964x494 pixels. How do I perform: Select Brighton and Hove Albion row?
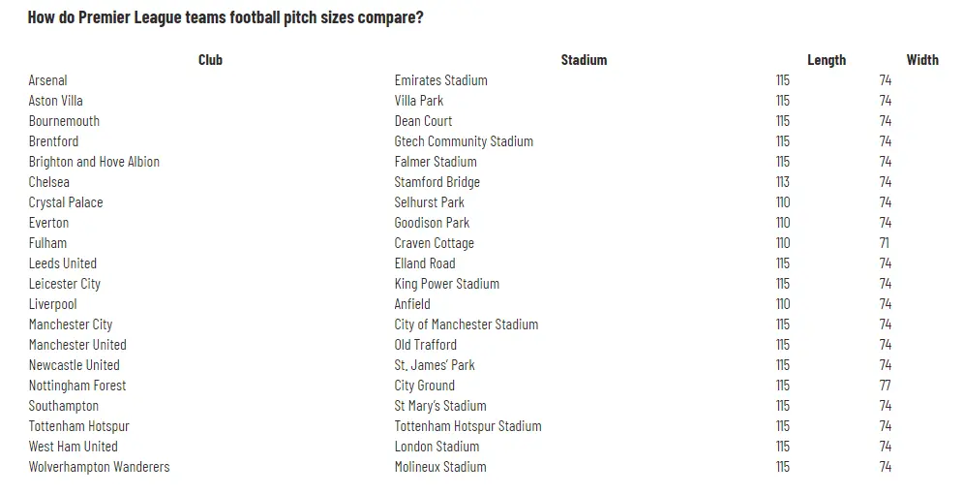point(94,162)
